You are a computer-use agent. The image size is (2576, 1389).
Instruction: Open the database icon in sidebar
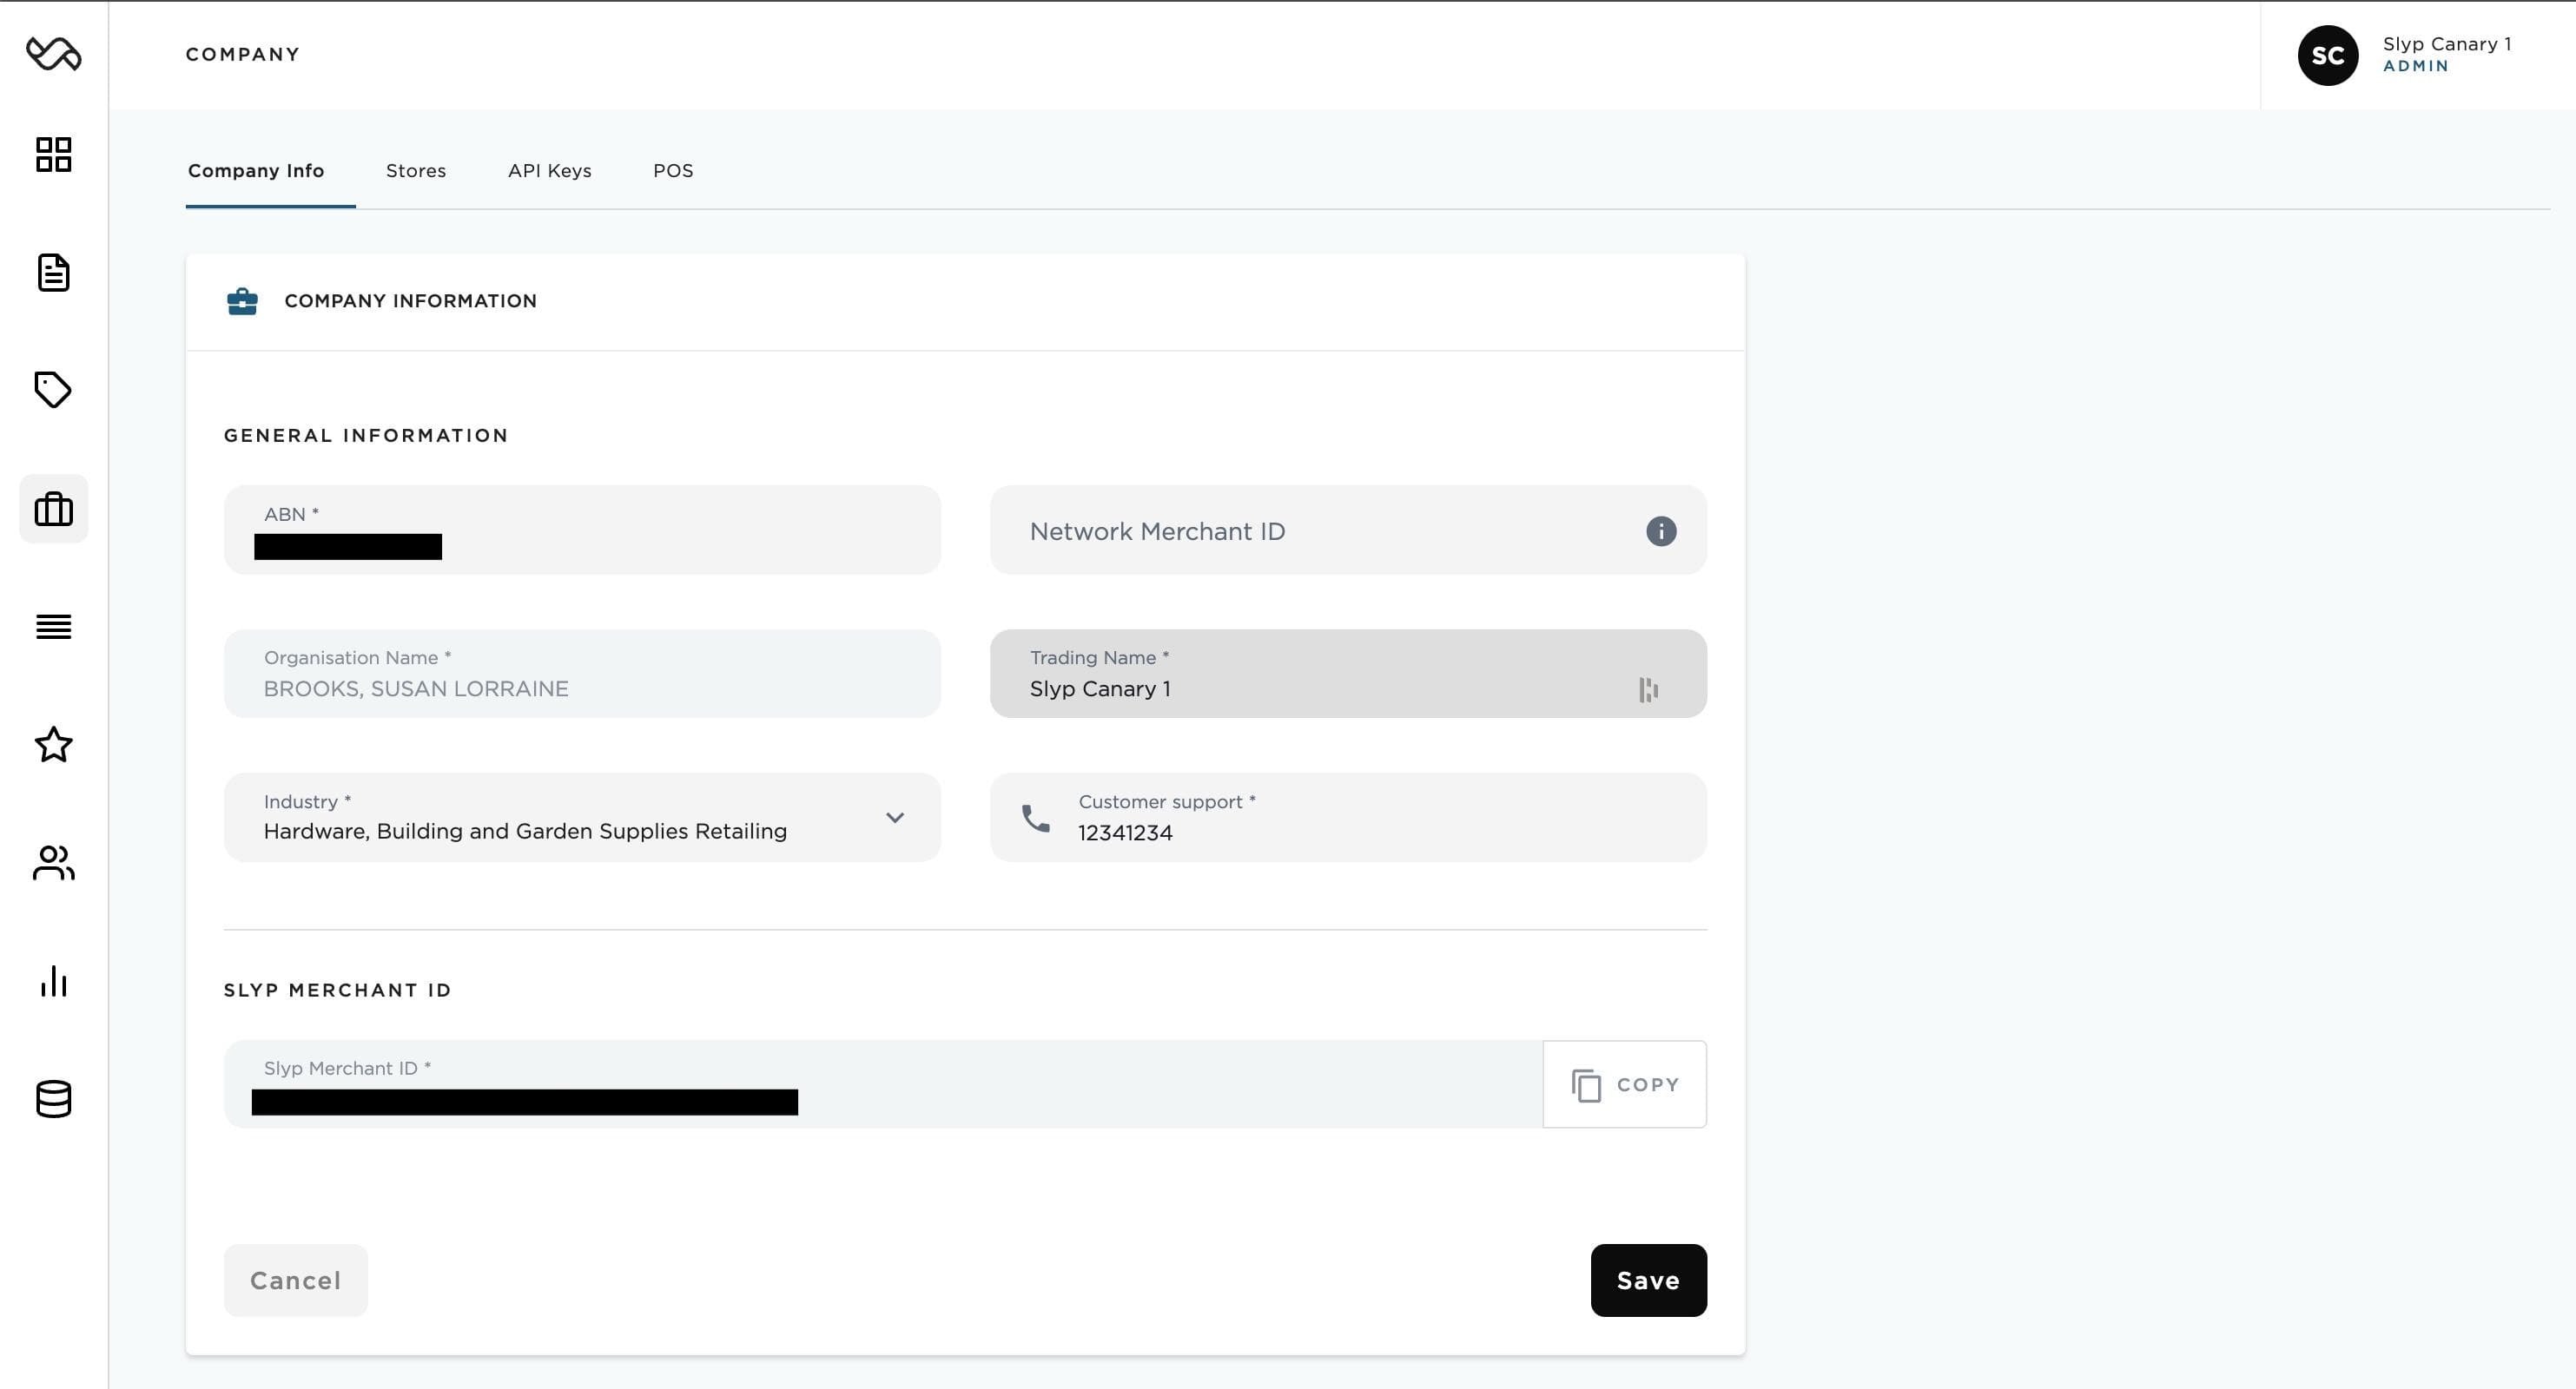pos(54,1099)
